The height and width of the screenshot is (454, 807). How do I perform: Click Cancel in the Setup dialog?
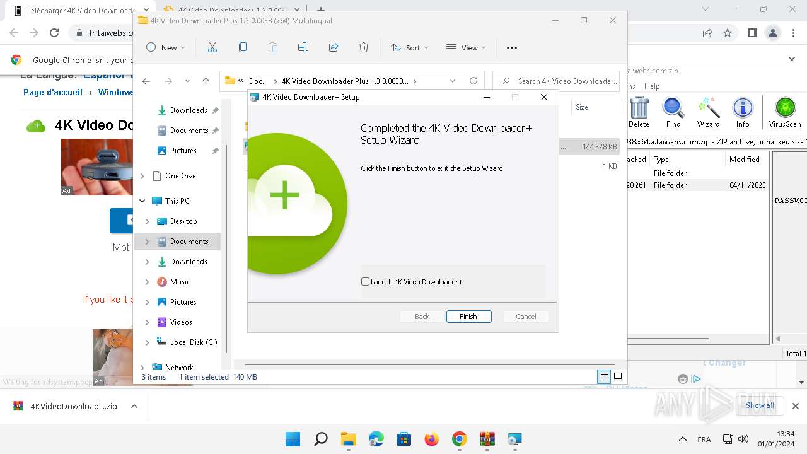tap(526, 317)
